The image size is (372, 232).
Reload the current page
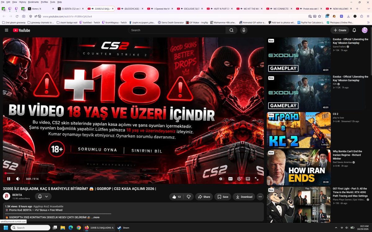[17, 16]
